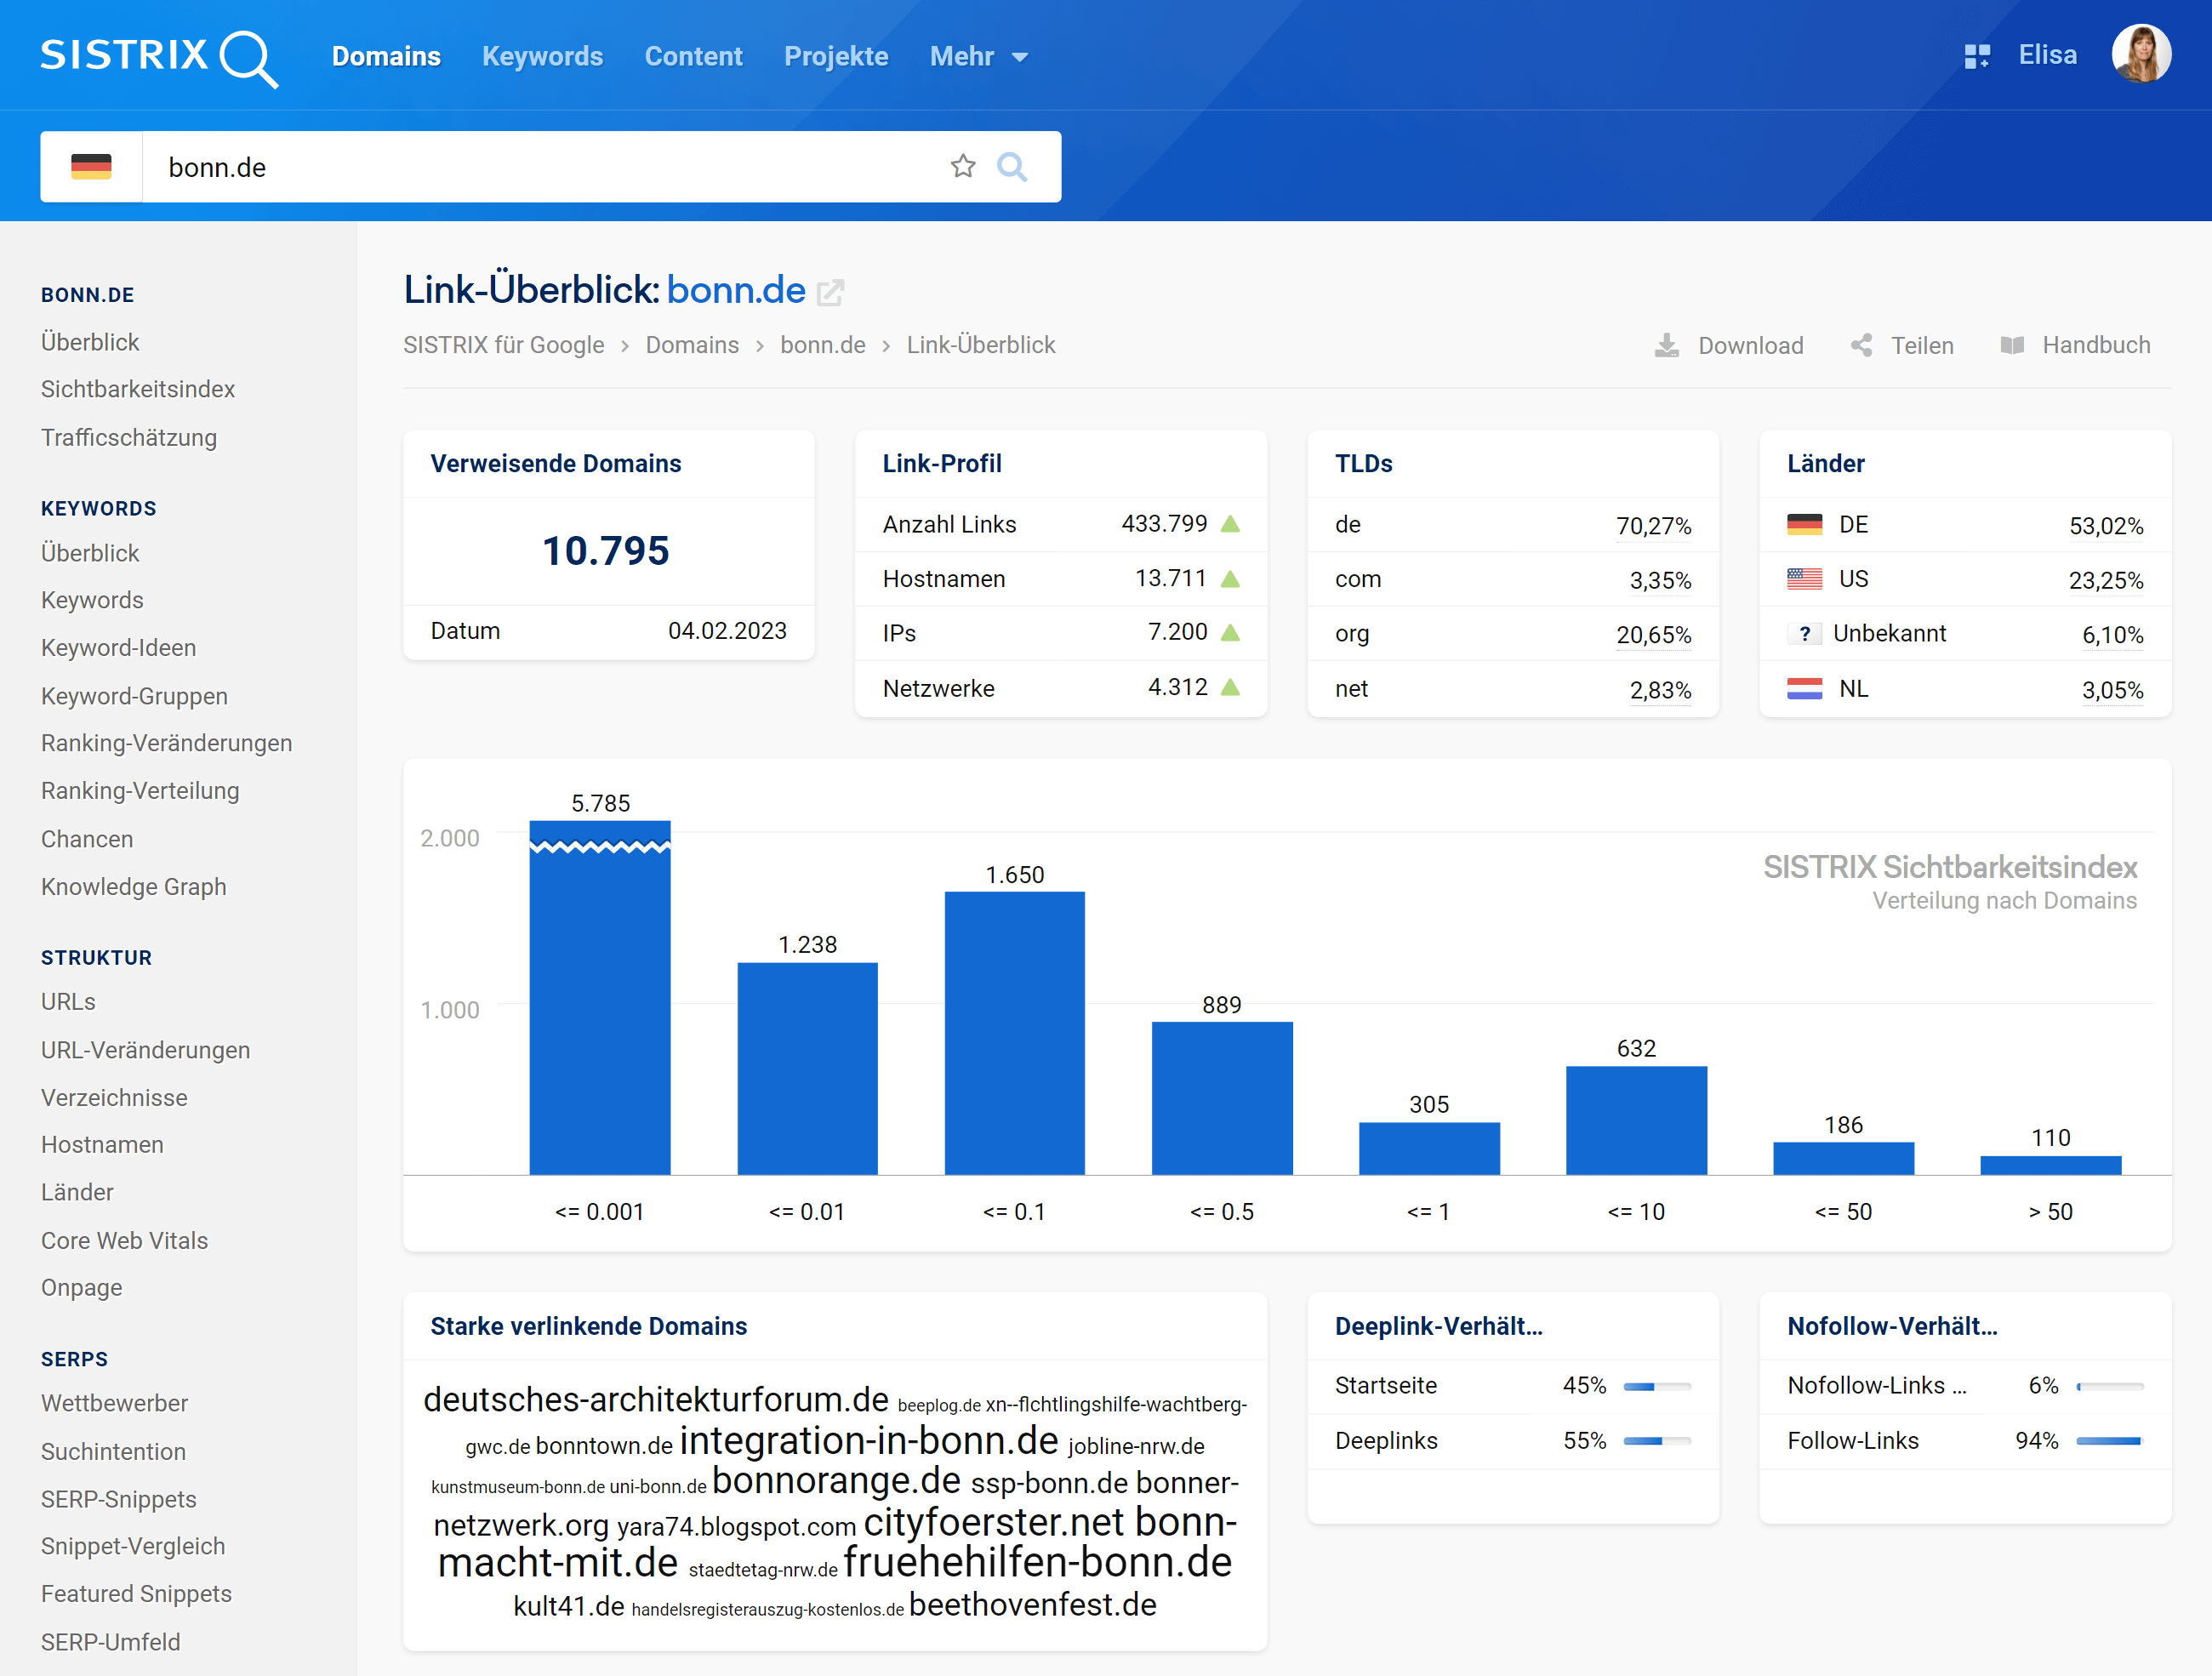Open Core Web Vitals sidebar link
The height and width of the screenshot is (1676, 2212).
pos(124,1240)
